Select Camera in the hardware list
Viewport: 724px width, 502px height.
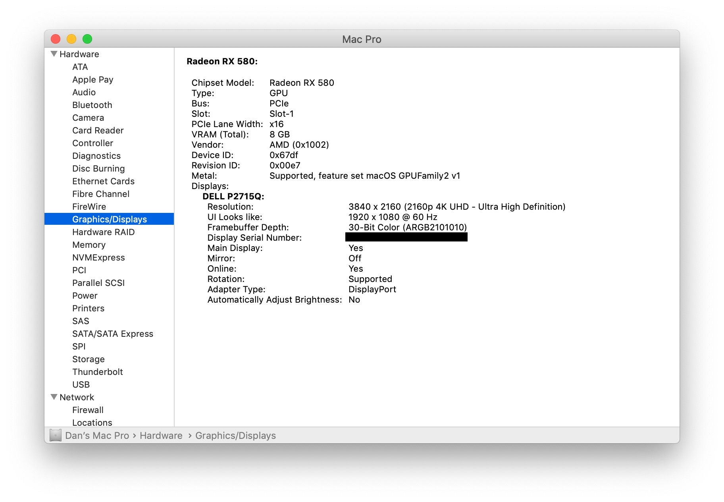pyautogui.click(x=88, y=118)
